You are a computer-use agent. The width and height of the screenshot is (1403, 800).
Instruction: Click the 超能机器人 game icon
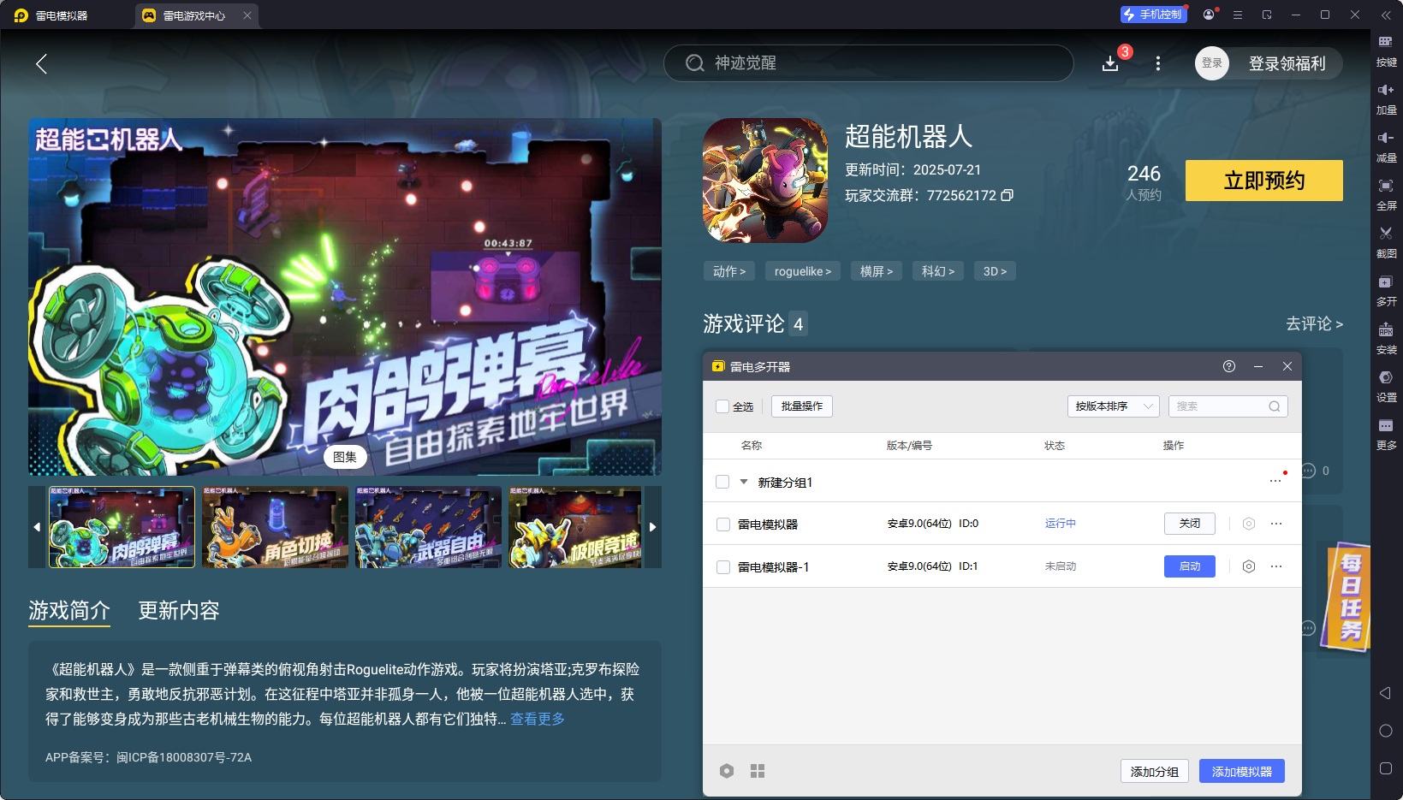coord(765,181)
